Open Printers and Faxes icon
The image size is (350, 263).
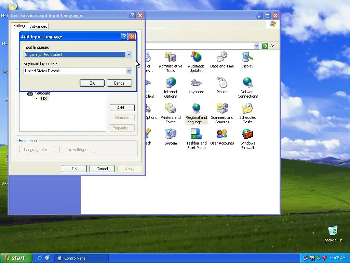(171, 113)
